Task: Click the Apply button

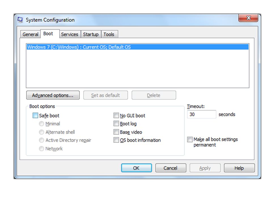Action: coord(205,168)
